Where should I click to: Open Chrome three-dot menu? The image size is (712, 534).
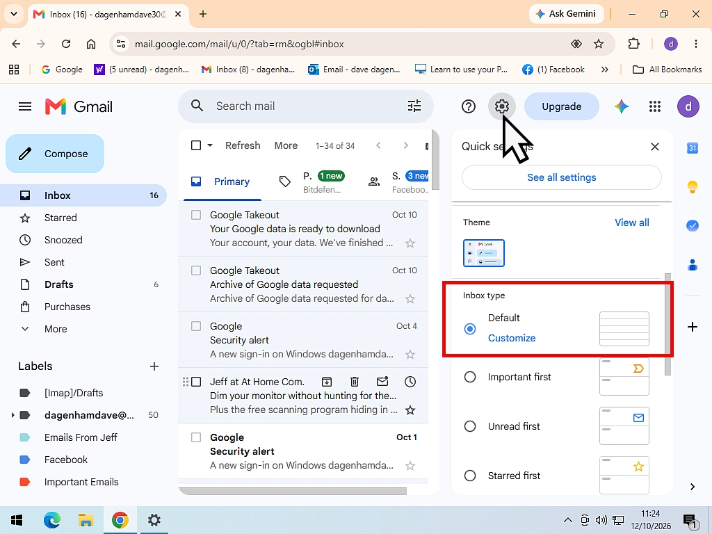pos(695,44)
